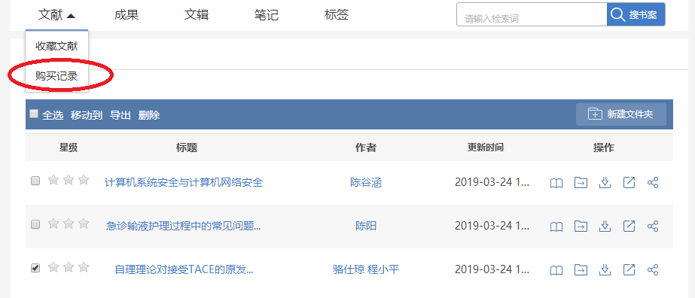Screen dimensions: 695x298
Task: Click the 作者 column header
Action: pyautogui.click(x=366, y=148)
